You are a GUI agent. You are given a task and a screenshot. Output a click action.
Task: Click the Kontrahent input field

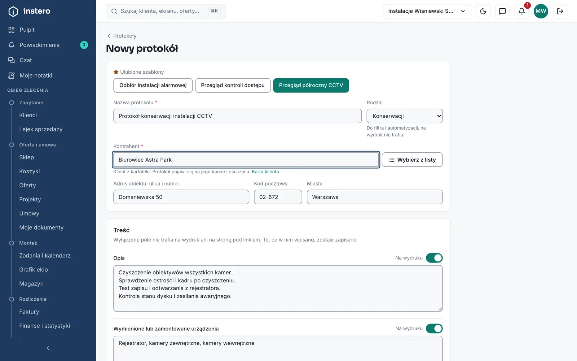[246, 160]
